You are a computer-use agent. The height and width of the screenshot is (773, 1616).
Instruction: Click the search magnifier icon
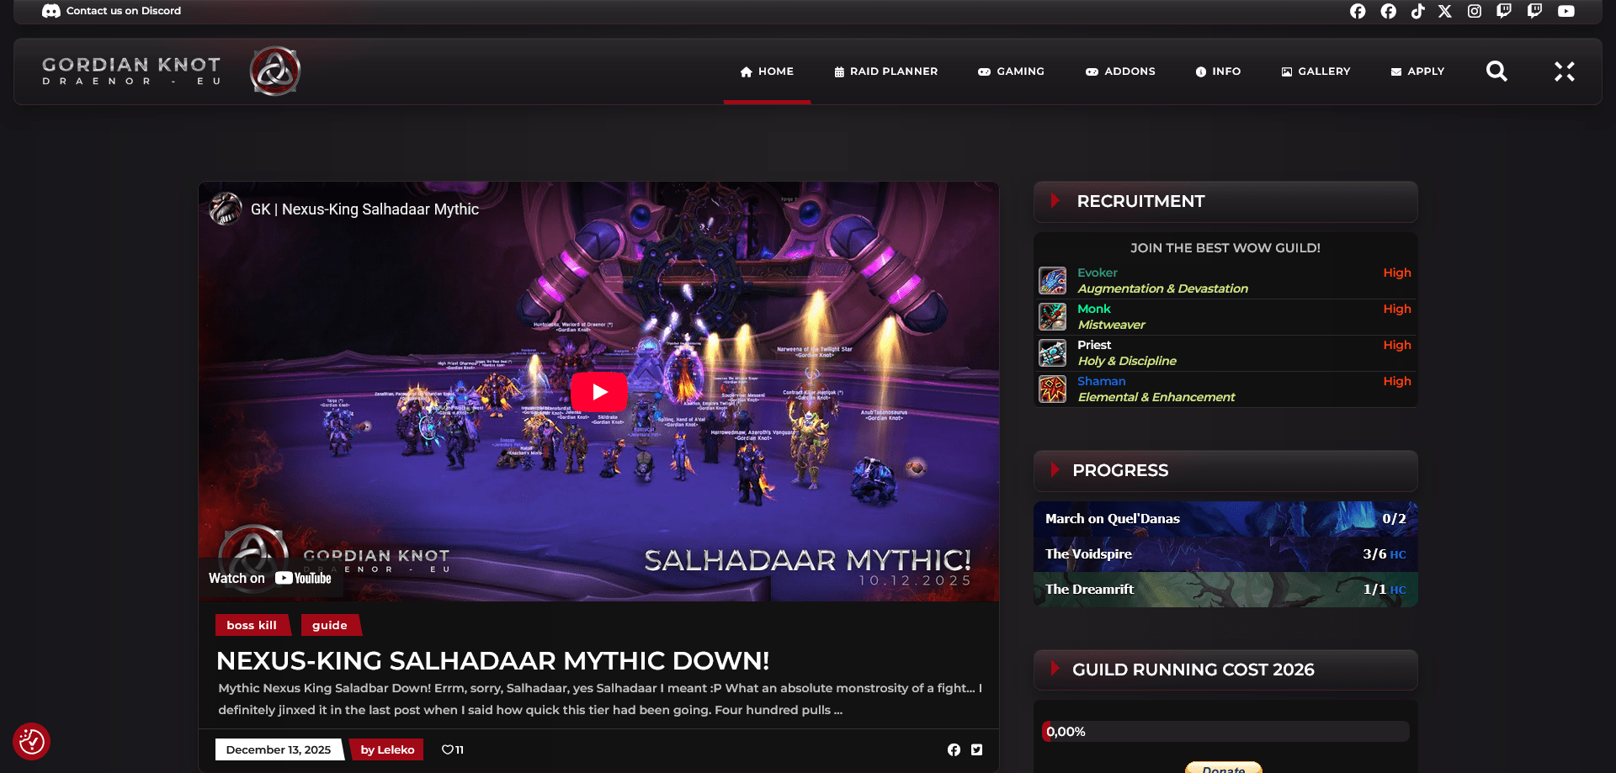(1496, 71)
